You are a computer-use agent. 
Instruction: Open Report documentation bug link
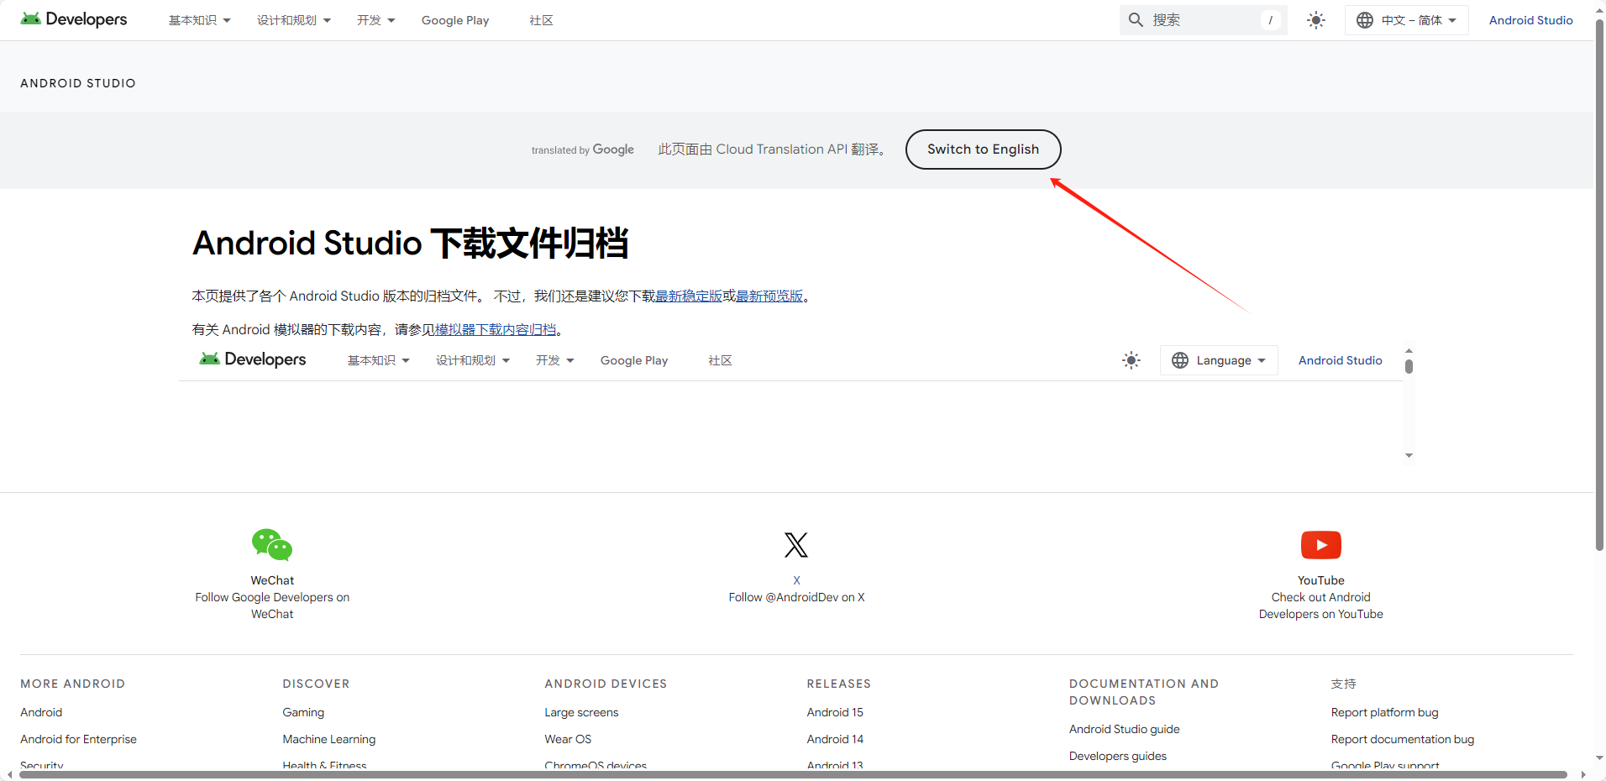(1403, 739)
